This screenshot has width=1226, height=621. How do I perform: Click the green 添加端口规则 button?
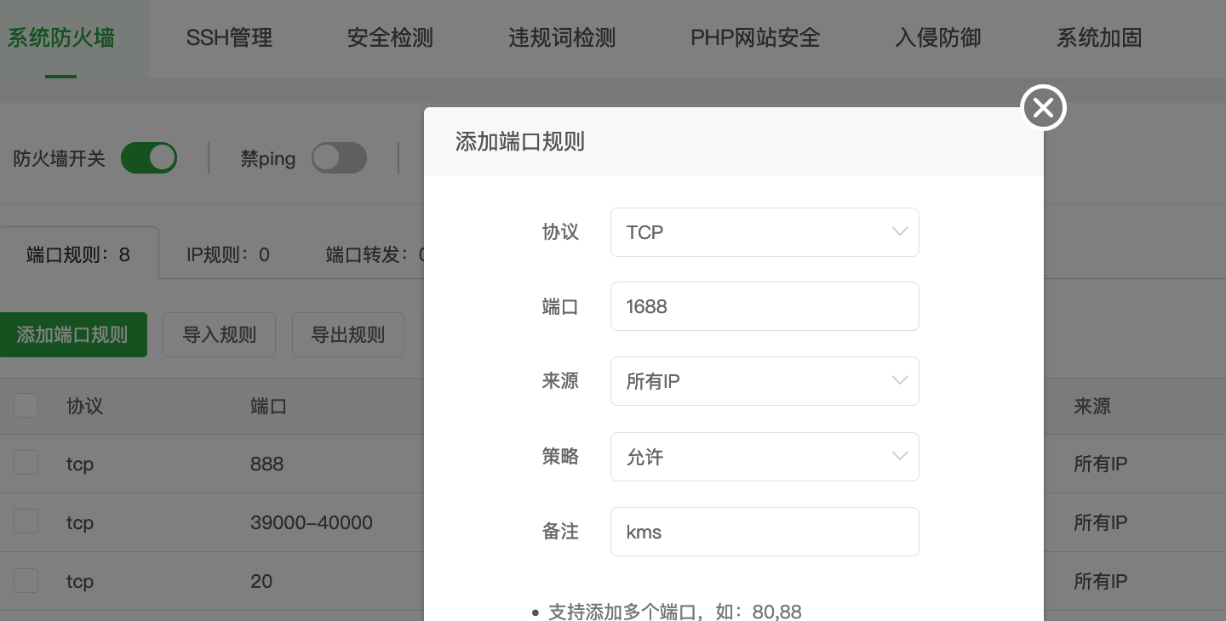tap(72, 334)
